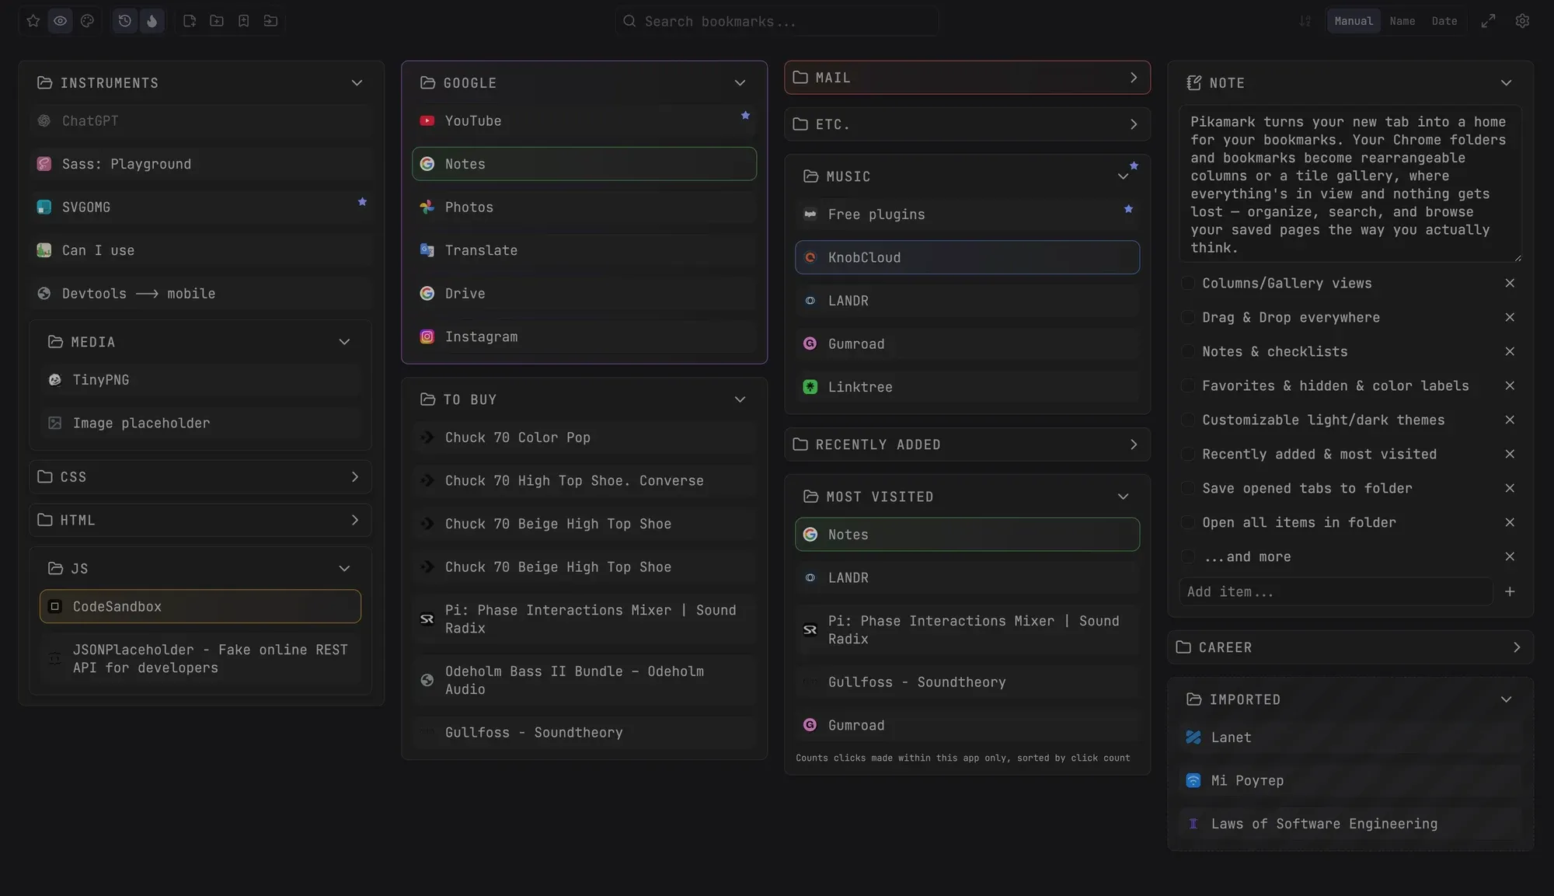The width and height of the screenshot is (1554, 896).
Task: Expand the ETC. folder
Action: [x=967, y=124]
